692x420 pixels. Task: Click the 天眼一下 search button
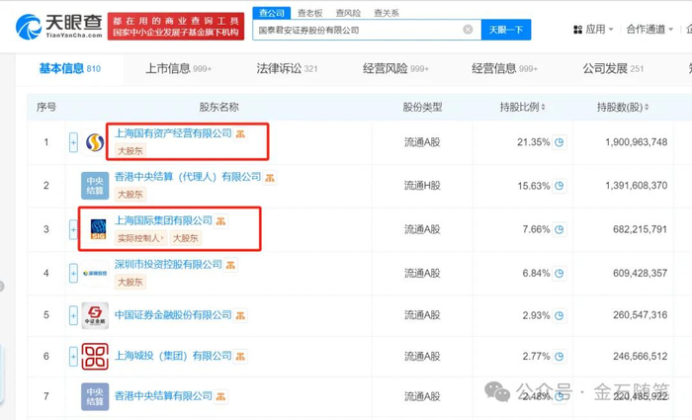point(506,30)
